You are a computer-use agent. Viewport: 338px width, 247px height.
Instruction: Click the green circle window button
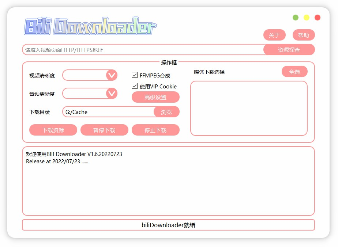click(296, 18)
